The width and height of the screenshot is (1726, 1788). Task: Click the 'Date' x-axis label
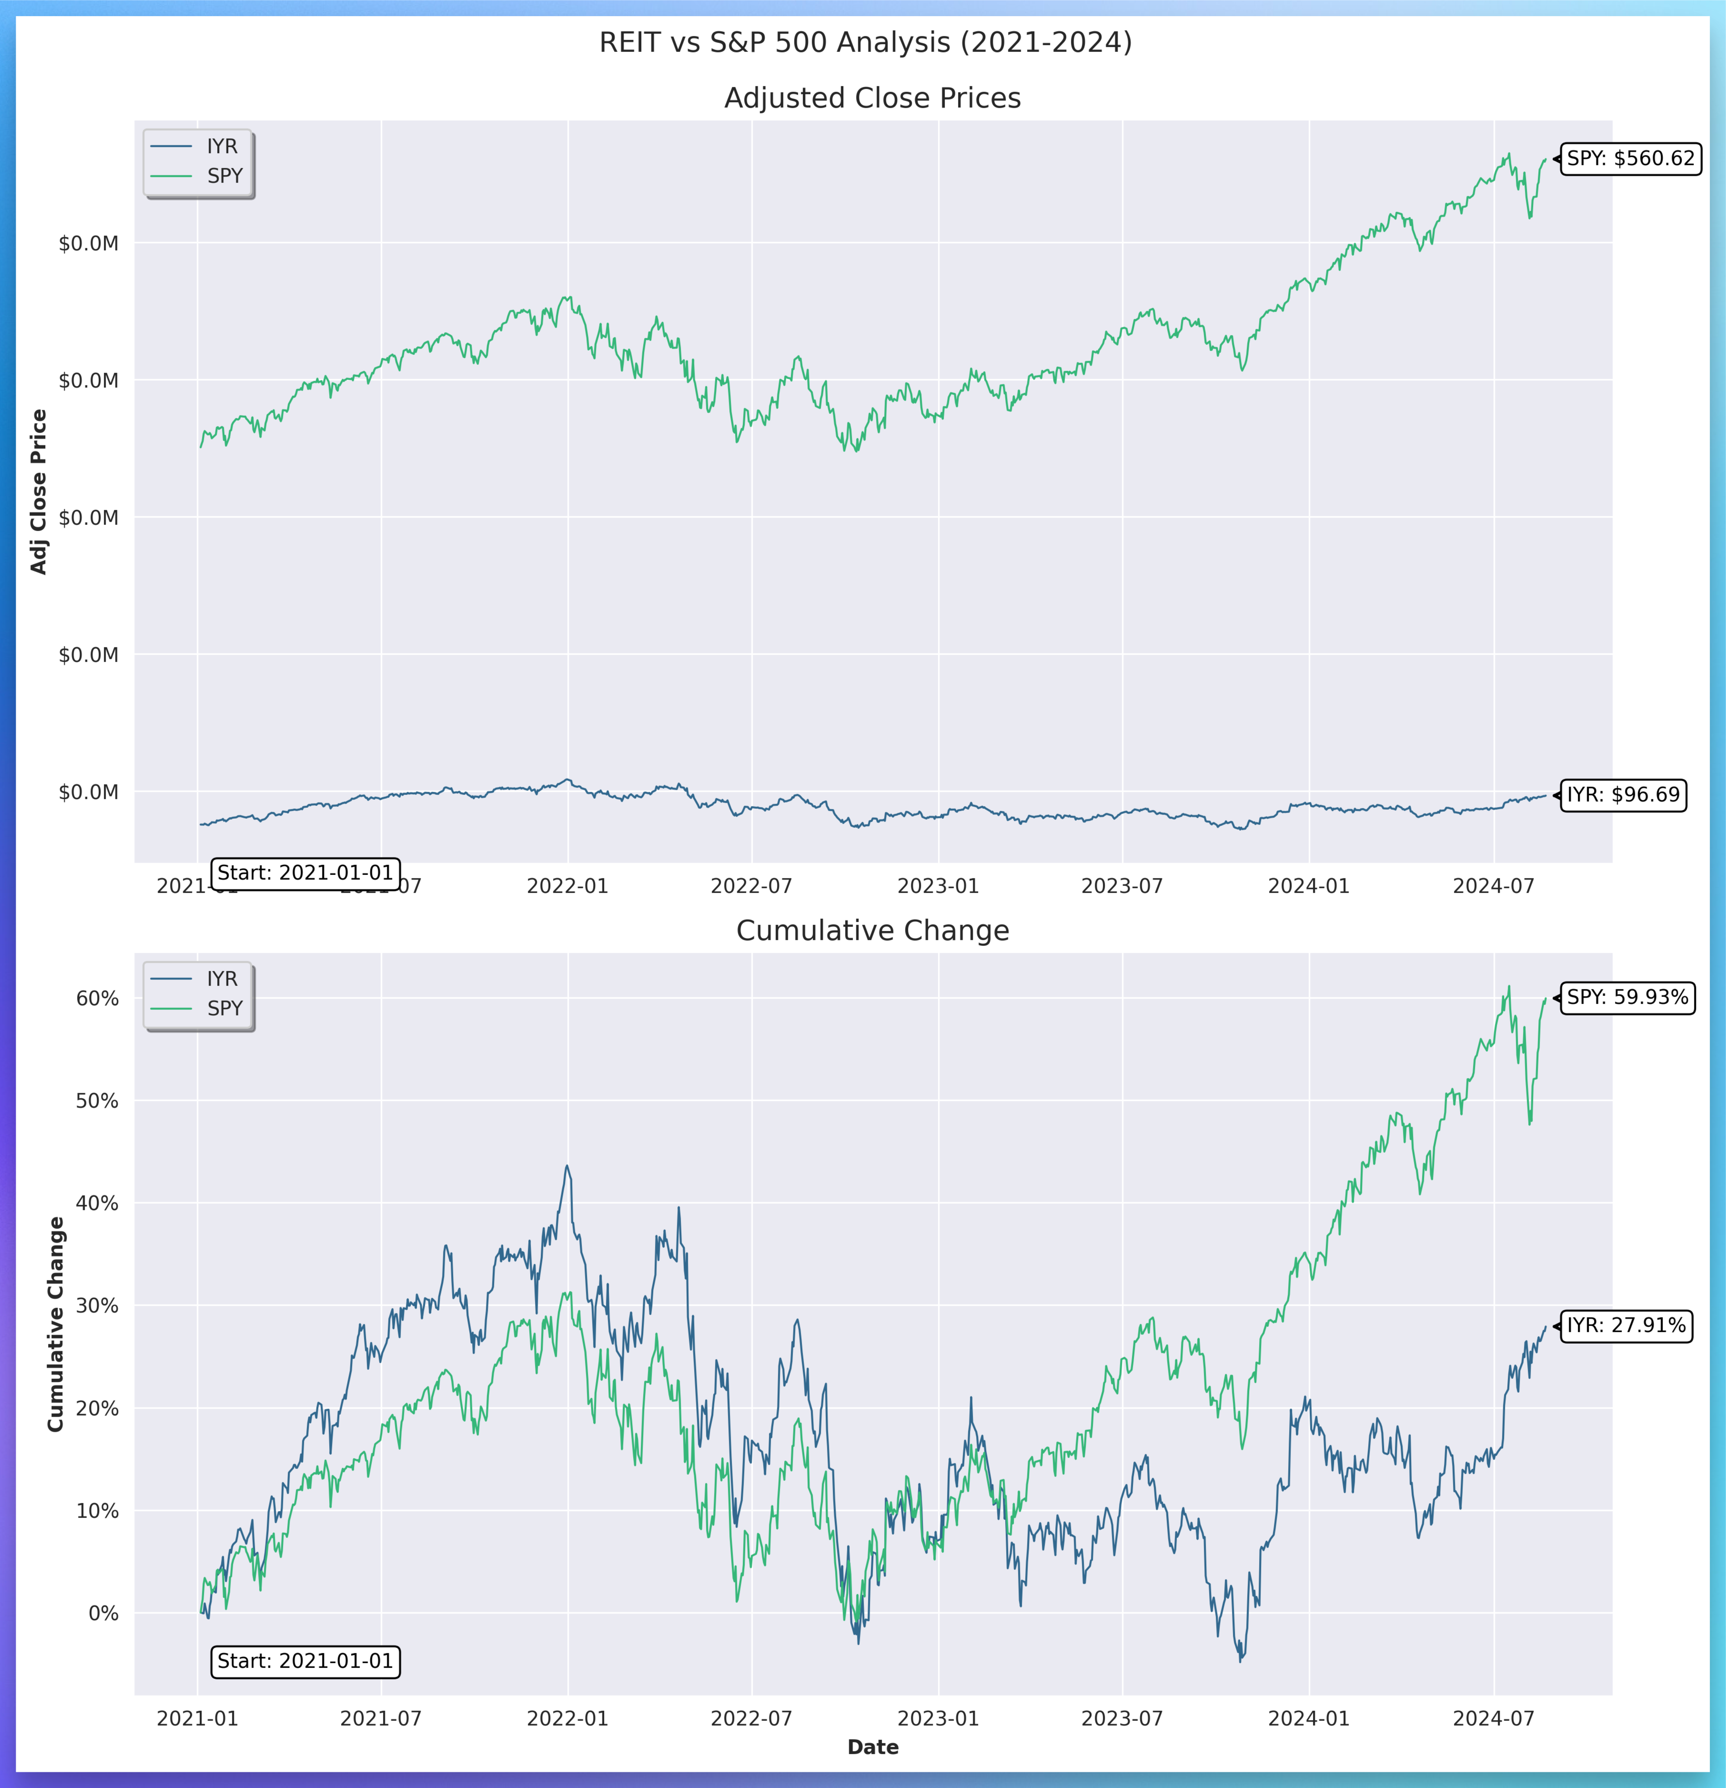(x=873, y=1747)
